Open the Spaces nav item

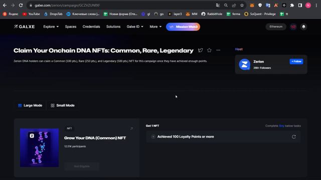[71, 26]
